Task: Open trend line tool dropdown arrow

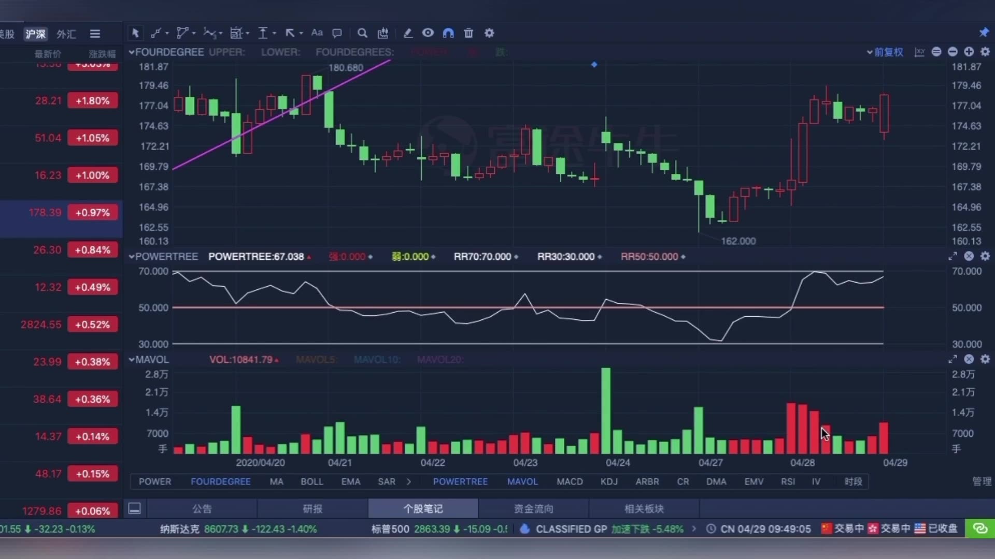Action: click(x=167, y=34)
